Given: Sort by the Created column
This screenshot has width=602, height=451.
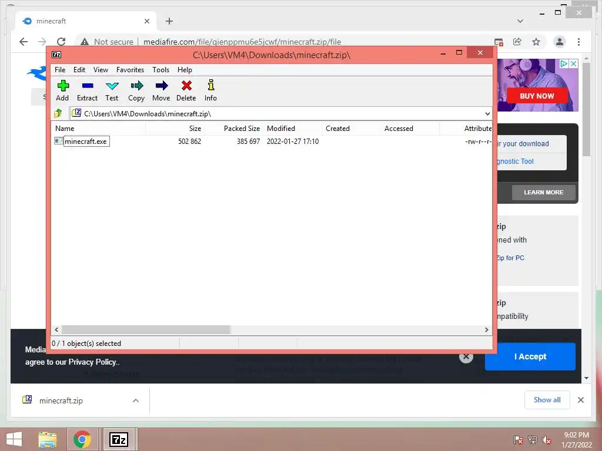Looking at the screenshot, I should pyautogui.click(x=351, y=129).
